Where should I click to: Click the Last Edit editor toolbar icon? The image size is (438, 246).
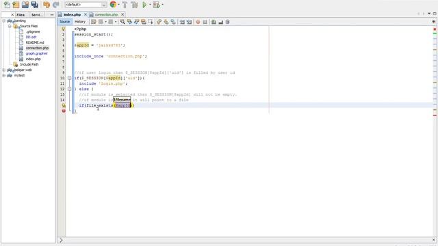click(94, 22)
